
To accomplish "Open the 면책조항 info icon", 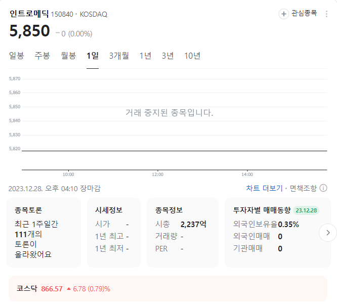I will tap(323, 188).
